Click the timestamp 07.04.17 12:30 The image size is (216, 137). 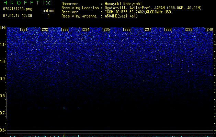(x=18, y=16)
